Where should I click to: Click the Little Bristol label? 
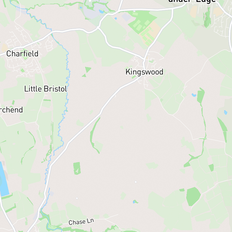tap(46, 89)
